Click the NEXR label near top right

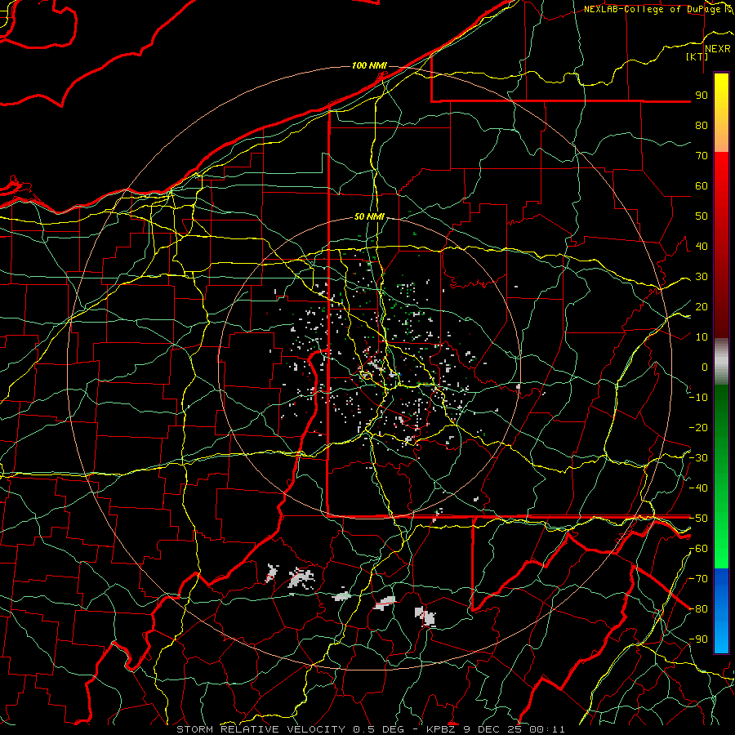[x=718, y=49]
